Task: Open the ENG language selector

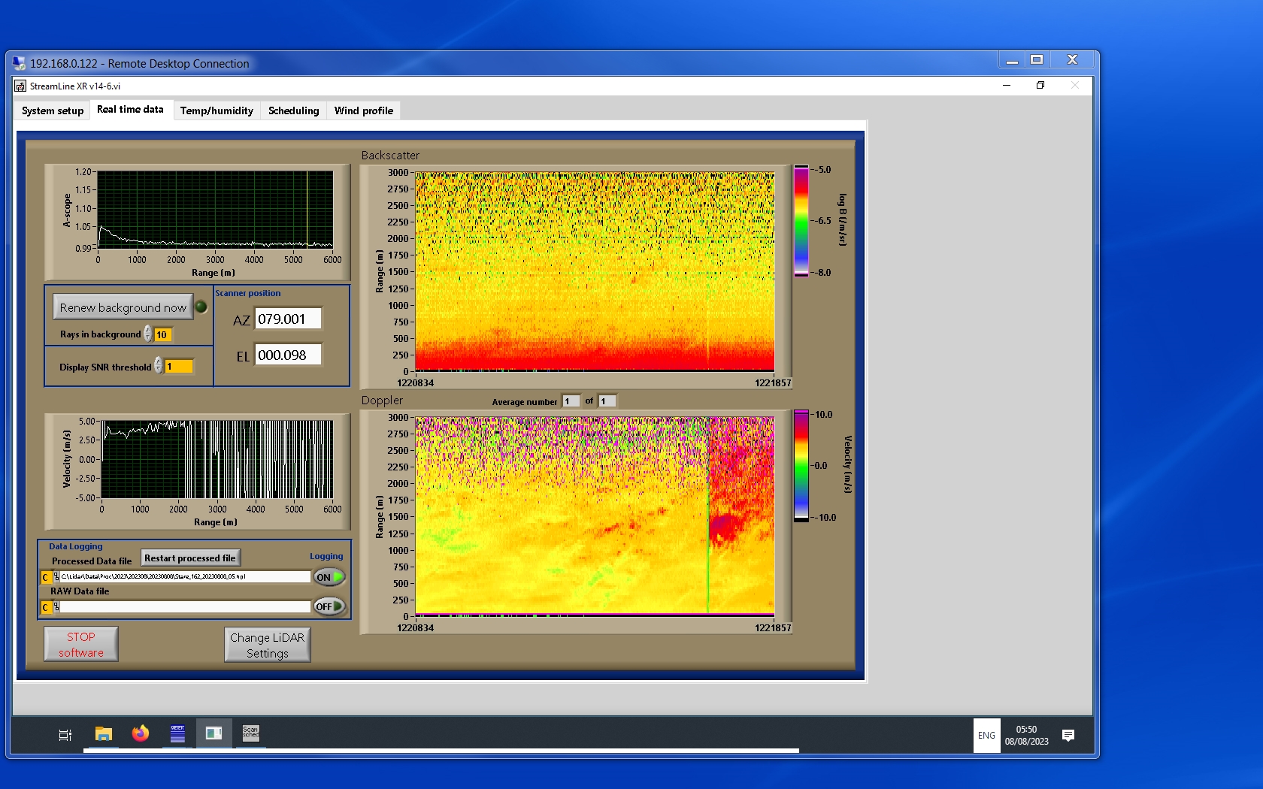Action: (986, 736)
